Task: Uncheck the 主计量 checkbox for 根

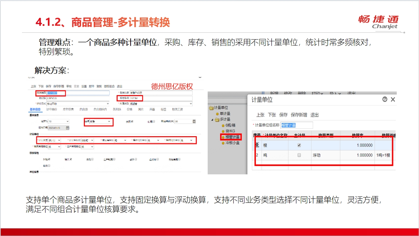Action: (299, 145)
